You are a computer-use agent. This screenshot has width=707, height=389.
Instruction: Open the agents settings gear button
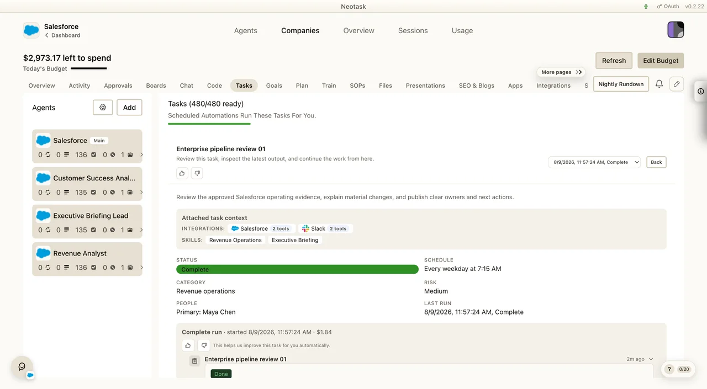(x=103, y=108)
